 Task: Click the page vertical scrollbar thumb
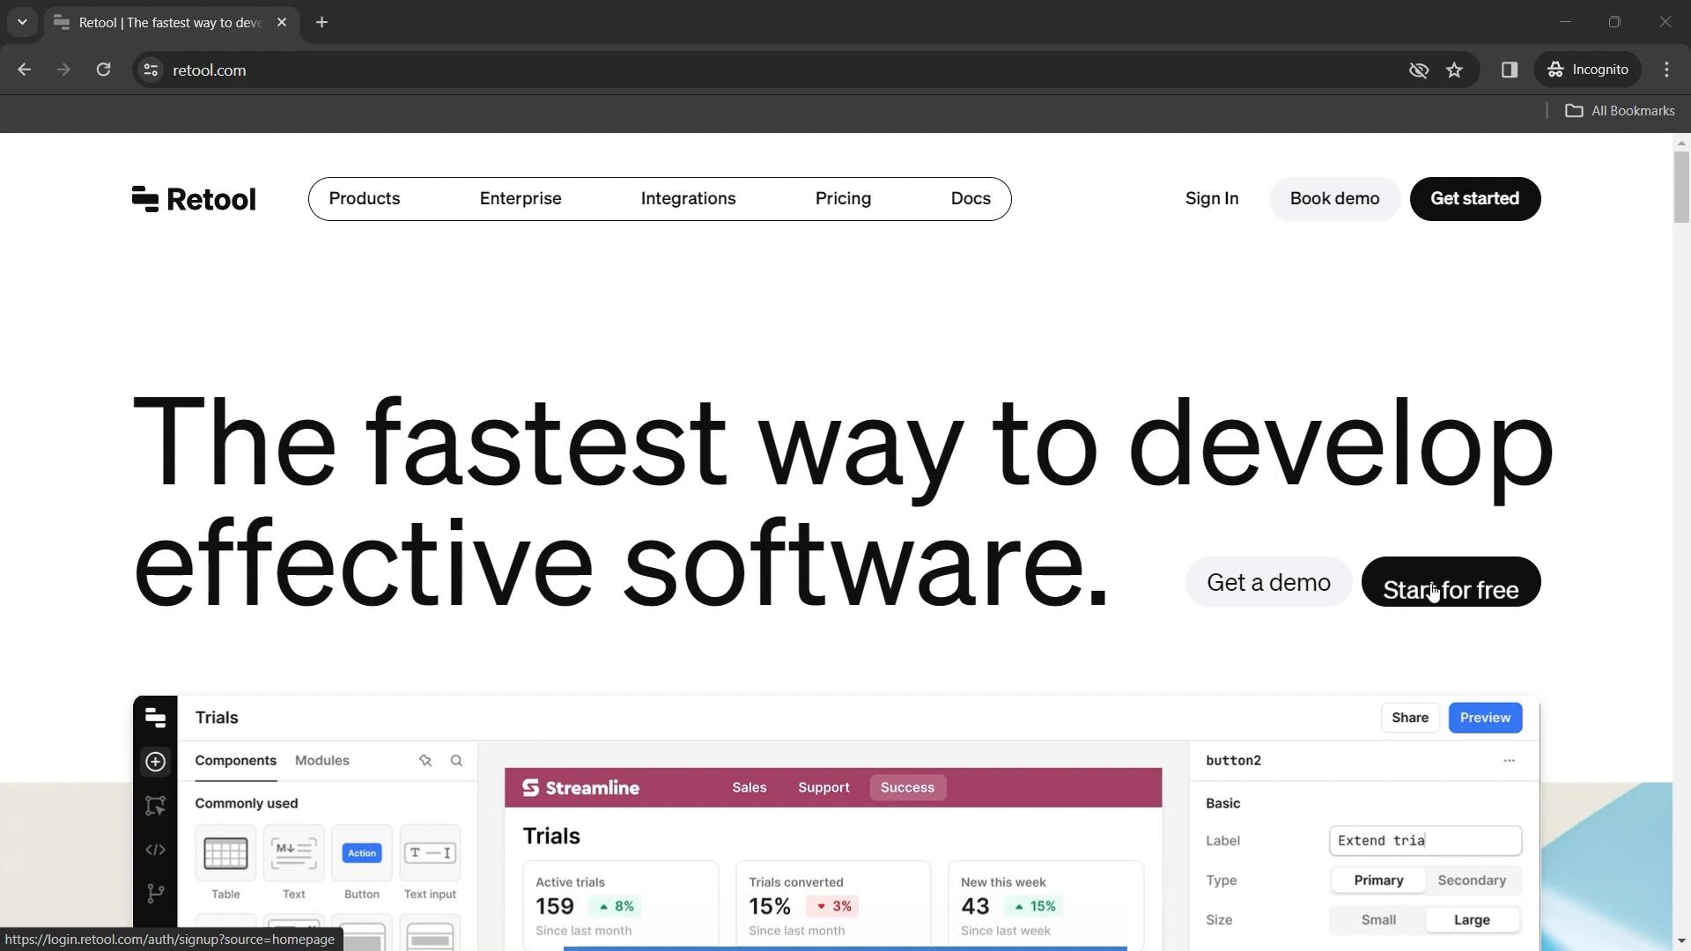pos(1681,187)
